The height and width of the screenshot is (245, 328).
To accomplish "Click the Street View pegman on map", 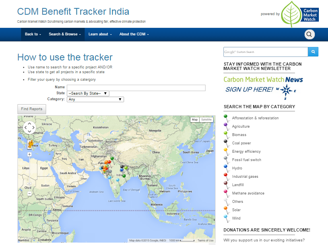I will (30, 144).
